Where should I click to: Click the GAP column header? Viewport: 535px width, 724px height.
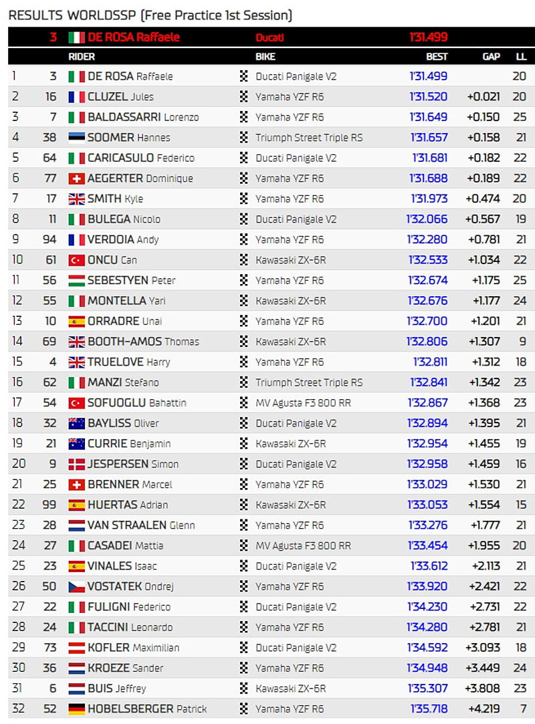[491, 57]
